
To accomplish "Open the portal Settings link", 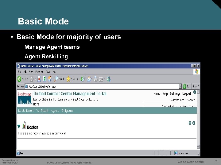I will (175, 94).
